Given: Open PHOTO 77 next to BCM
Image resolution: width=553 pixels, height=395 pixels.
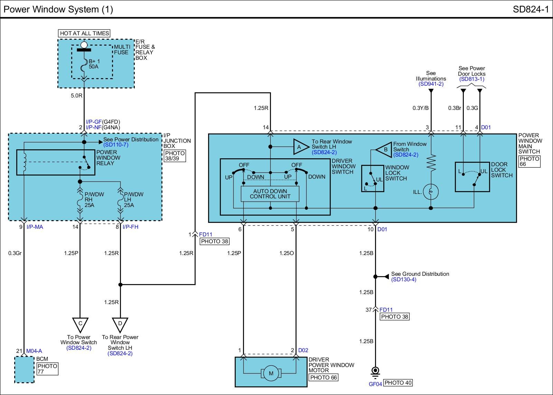Looking at the screenshot, I should coord(47,369).
